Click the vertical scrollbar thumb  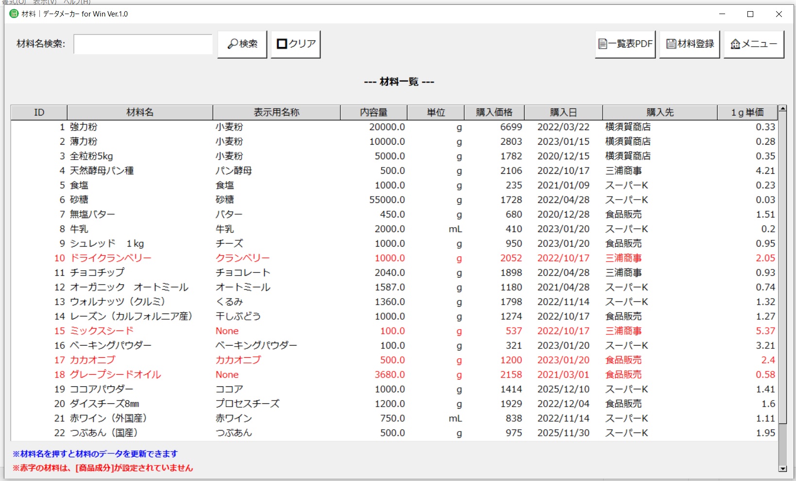(x=782, y=267)
